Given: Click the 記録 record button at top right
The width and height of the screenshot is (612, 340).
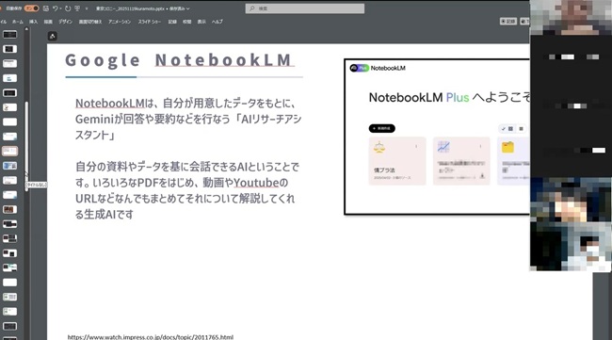Looking at the screenshot, I should point(508,21).
